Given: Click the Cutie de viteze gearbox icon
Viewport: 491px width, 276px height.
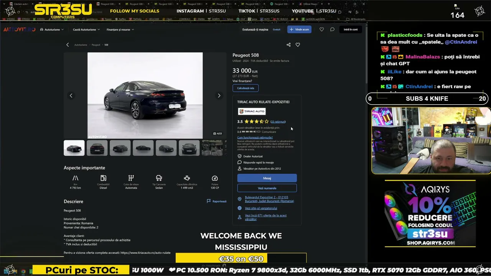Looking at the screenshot, I should click(x=131, y=178).
